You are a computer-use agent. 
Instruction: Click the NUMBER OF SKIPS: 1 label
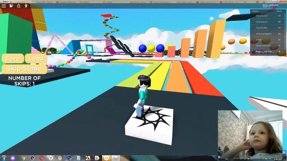(24, 81)
